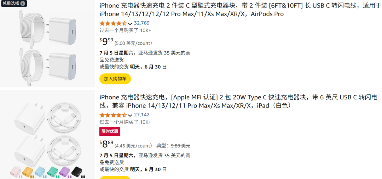This screenshot has width=382, height=179.
Task: Select the black charger color option
Action: (77, 172)
